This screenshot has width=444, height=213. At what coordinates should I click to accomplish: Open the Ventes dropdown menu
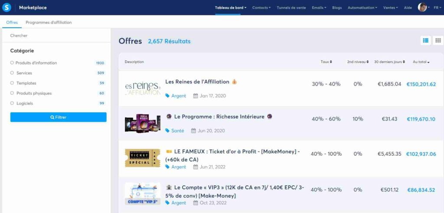tap(390, 8)
